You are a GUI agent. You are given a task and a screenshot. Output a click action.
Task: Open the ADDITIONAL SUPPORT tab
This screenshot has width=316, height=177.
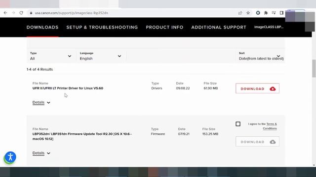219,28
